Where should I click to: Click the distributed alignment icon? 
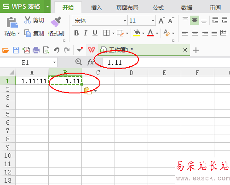point(224,33)
